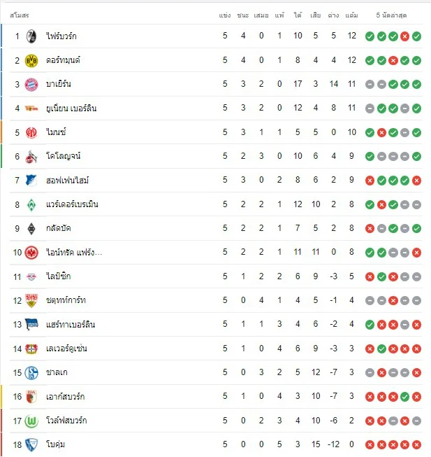Viewport: 431px width, 457px height.
Task: Select the สโมสร column header
Action: click(20, 15)
